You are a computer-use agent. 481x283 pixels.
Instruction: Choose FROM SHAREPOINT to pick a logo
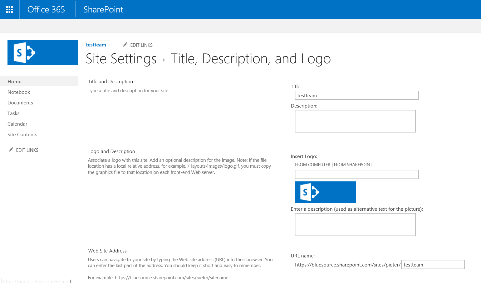point(353,165)
